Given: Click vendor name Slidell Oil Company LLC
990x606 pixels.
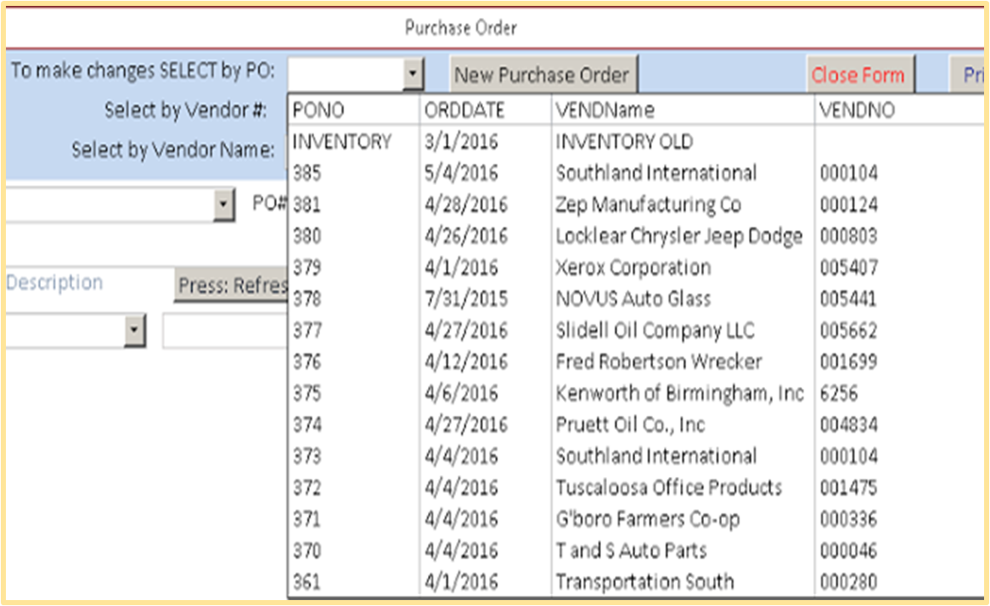Looking at the screenshot, I should click(655, 330).
